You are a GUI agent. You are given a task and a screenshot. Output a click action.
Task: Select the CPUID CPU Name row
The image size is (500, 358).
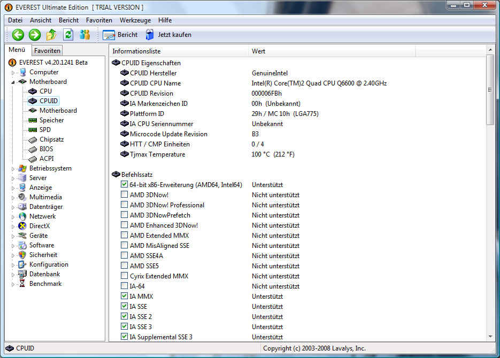coord(297,83)
